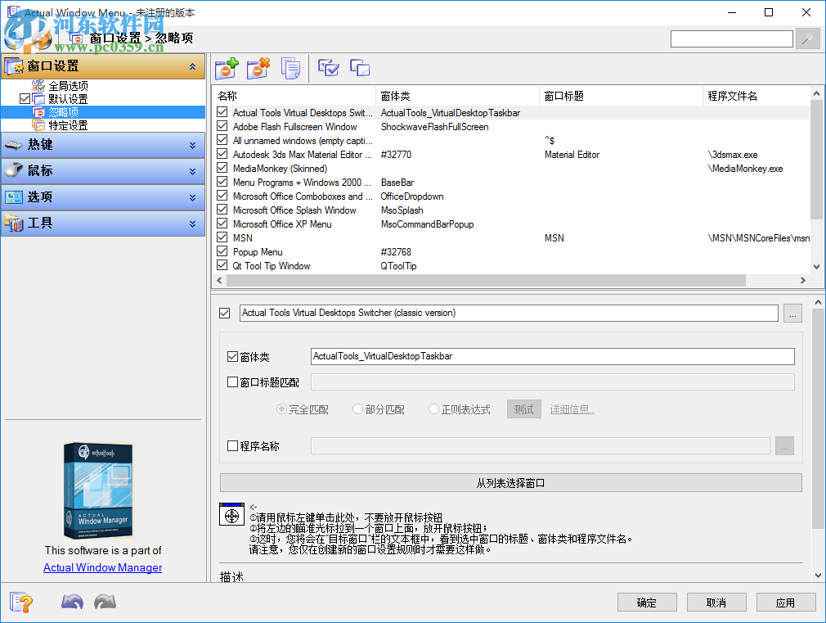Click the window finder crosshair icon
The width and height of the screenshot is (826, 623).
(x=231, y=515)
